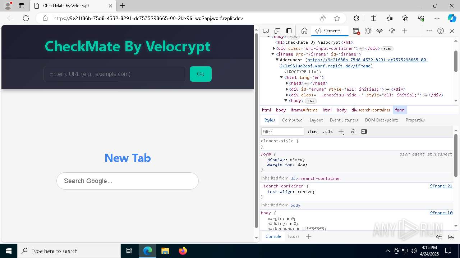Viewport: 460px width, 258px height.
Task: Select the h1 CheckMate By Velocrypt node
Action: tap(314, 42)
